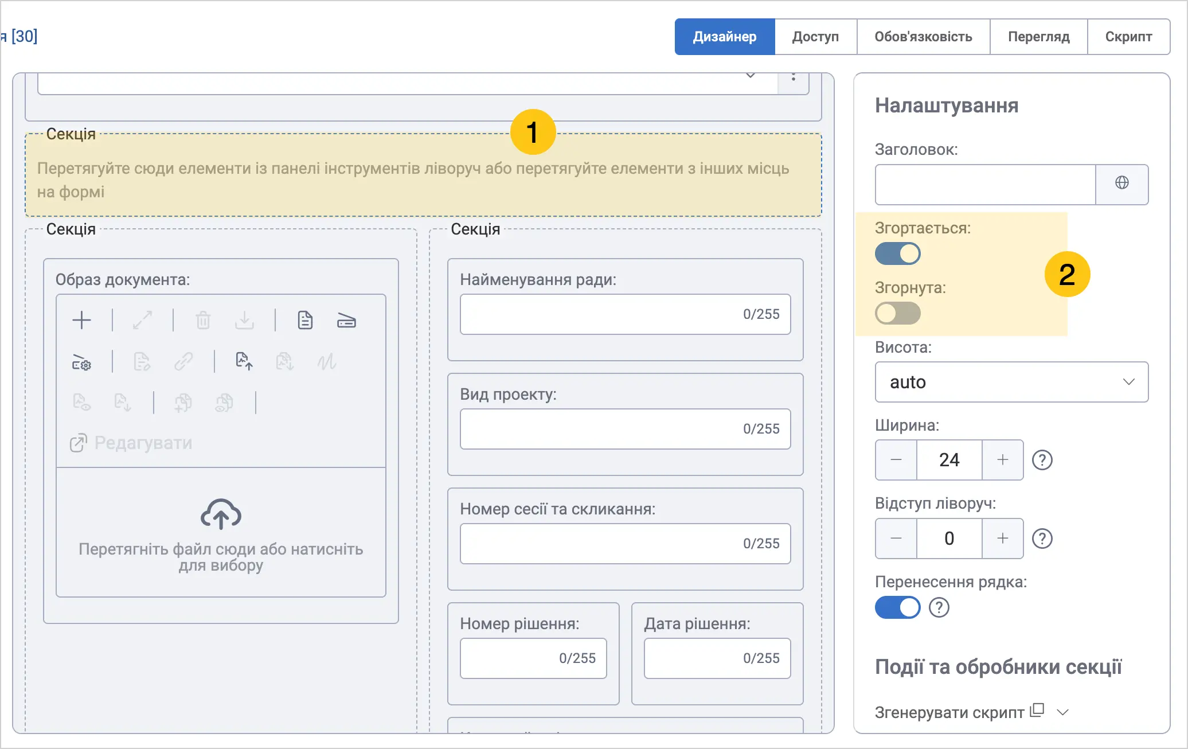Click the file drop area Перетягніть файл сюди
This screenshot has height=749, width=1188.
221,532
